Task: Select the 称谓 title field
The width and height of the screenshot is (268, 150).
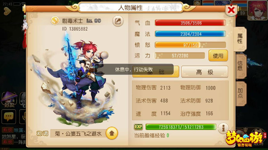Action: pos(78,133)
